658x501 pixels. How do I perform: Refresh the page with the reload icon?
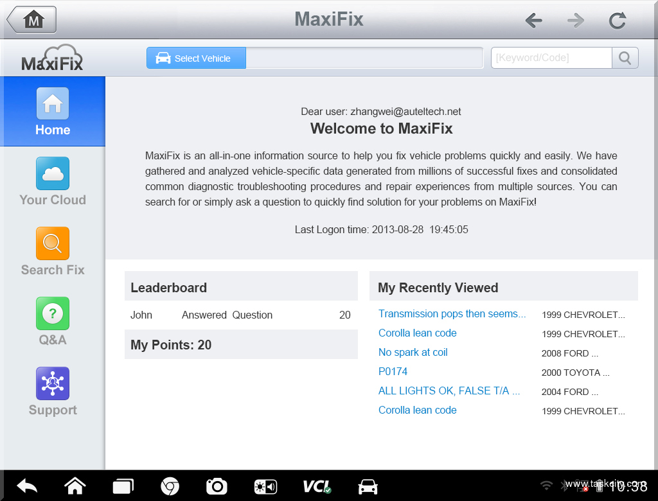616,20
